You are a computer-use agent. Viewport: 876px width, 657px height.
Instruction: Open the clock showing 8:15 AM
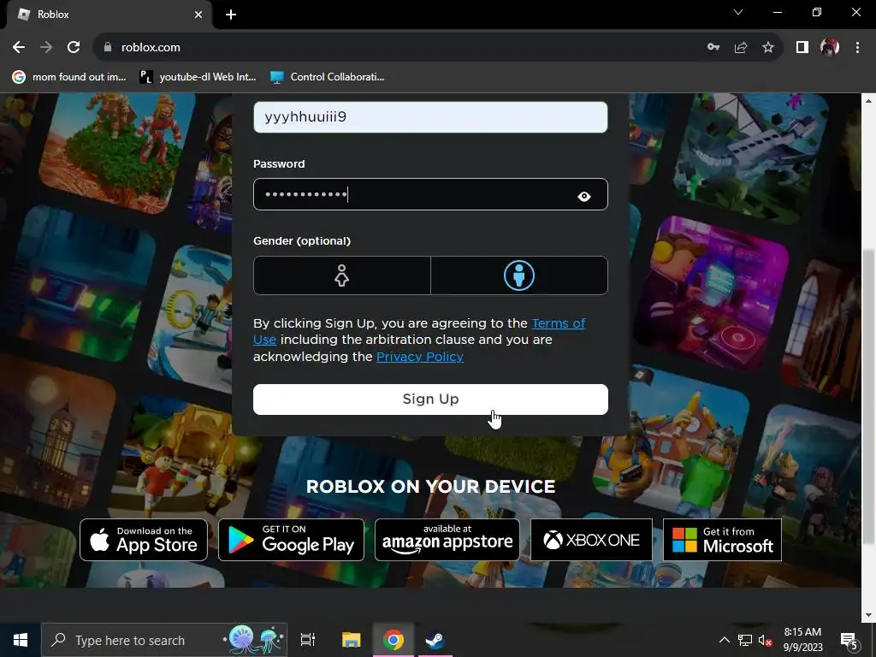[x=802, y=640]
